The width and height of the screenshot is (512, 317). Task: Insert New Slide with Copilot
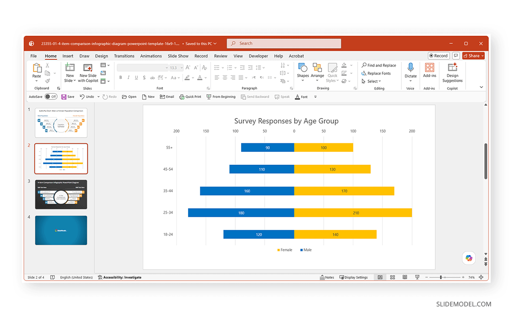click(x=88, y=73)
